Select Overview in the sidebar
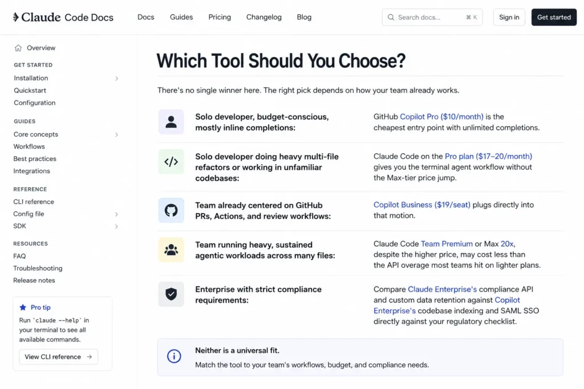 pyautogui.click(x=41, y=48)
